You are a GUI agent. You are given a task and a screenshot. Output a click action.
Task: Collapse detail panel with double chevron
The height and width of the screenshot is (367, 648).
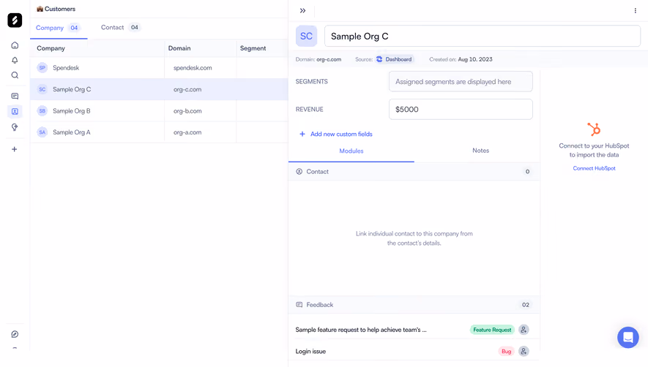click(x=302, y=11)
